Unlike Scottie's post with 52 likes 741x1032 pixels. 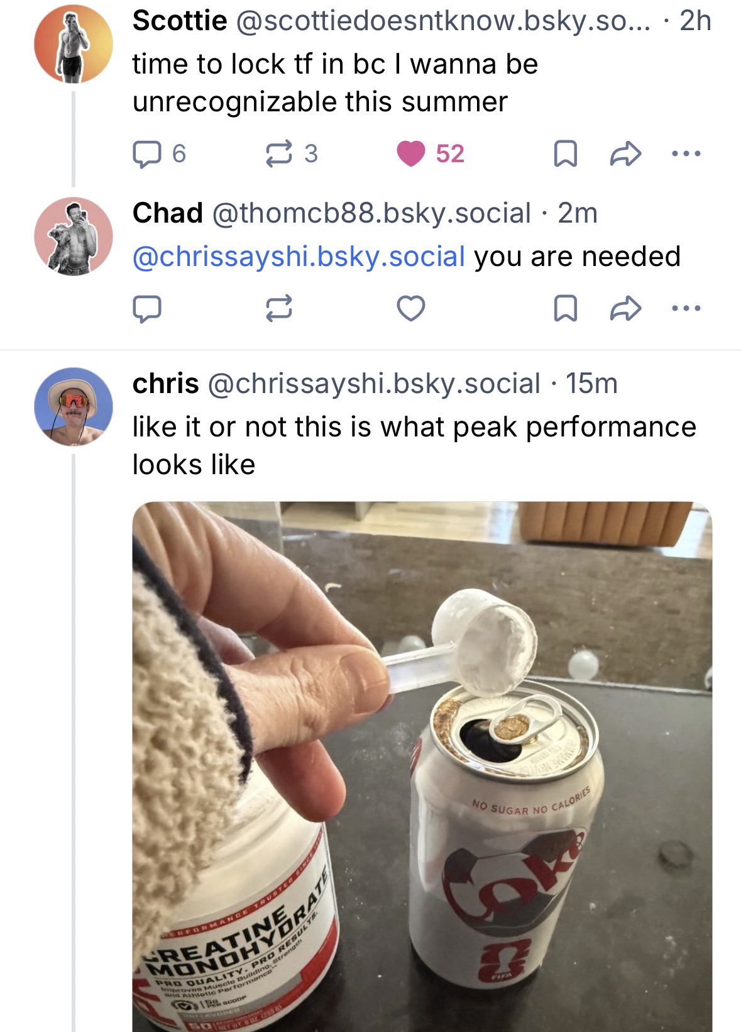[412, 154]
